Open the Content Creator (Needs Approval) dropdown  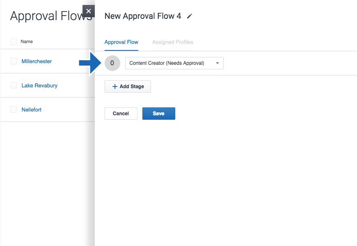tap(174, 63)
